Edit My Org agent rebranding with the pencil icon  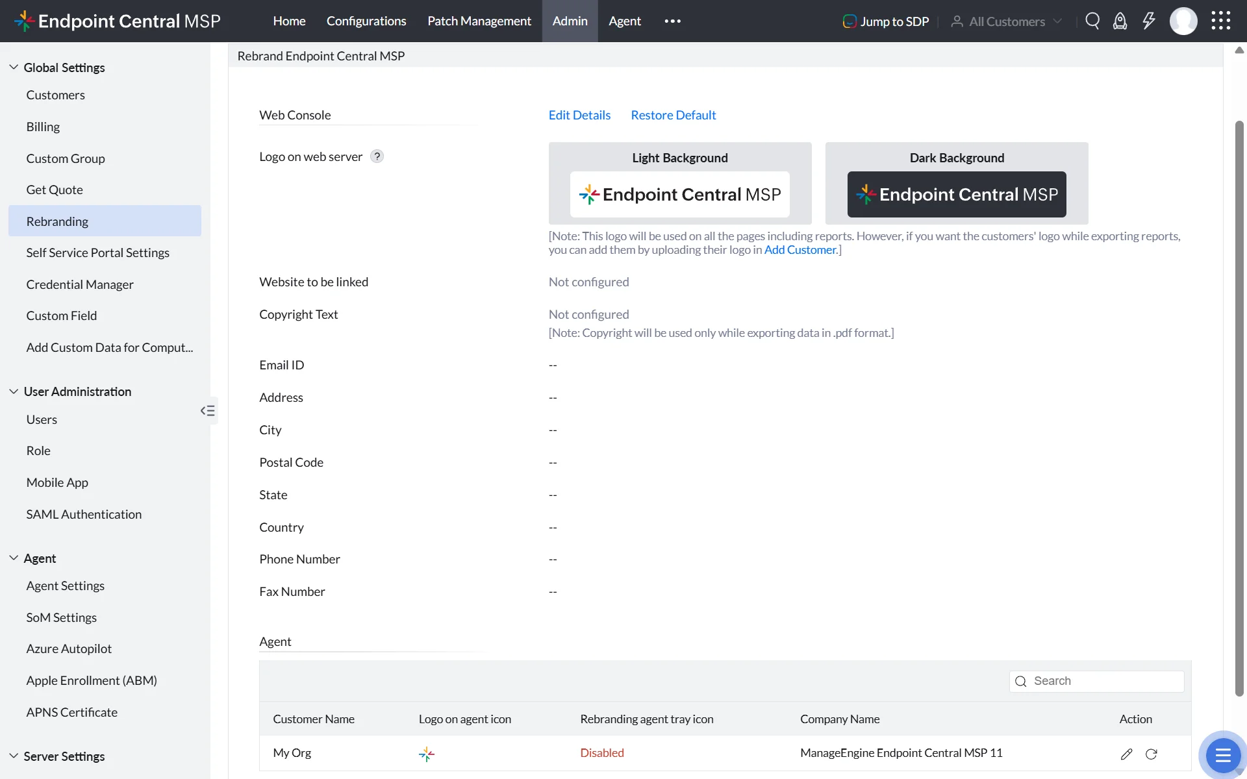1126,754
